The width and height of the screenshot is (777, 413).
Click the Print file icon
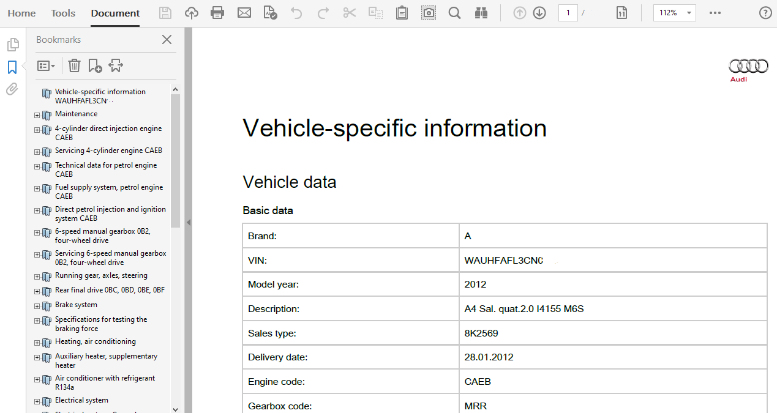click(217, 13)
